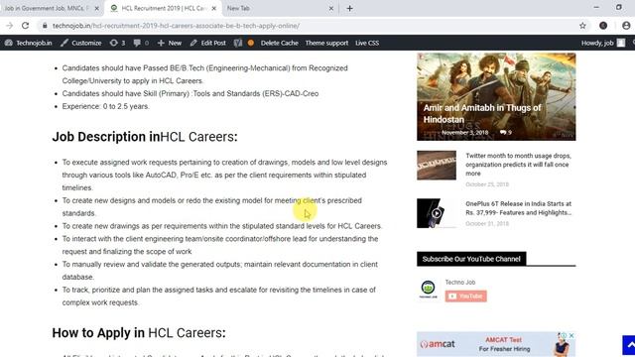Bookmark this page with the star icon
Screen dimensions: 635x357
[582, 26]
